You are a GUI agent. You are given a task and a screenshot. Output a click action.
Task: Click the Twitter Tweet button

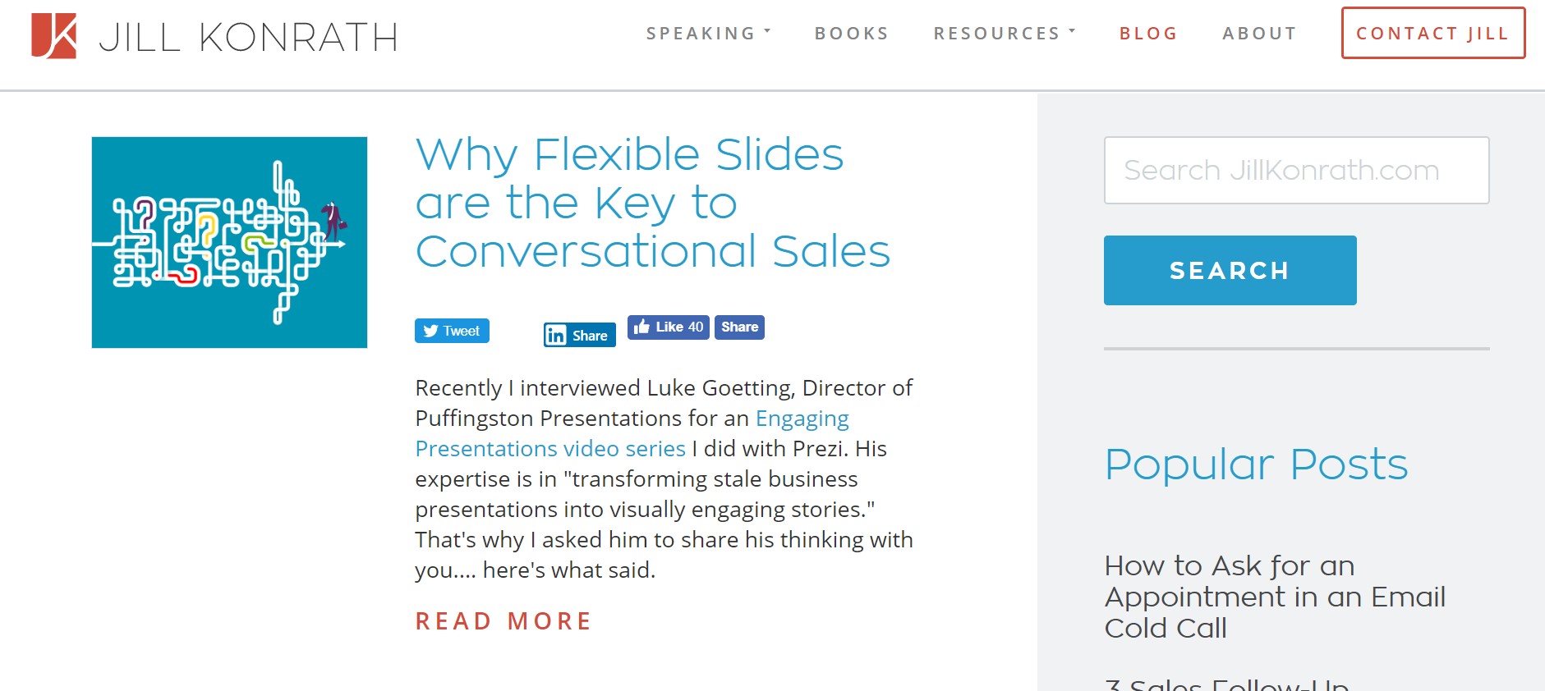(x=452, y=331)
